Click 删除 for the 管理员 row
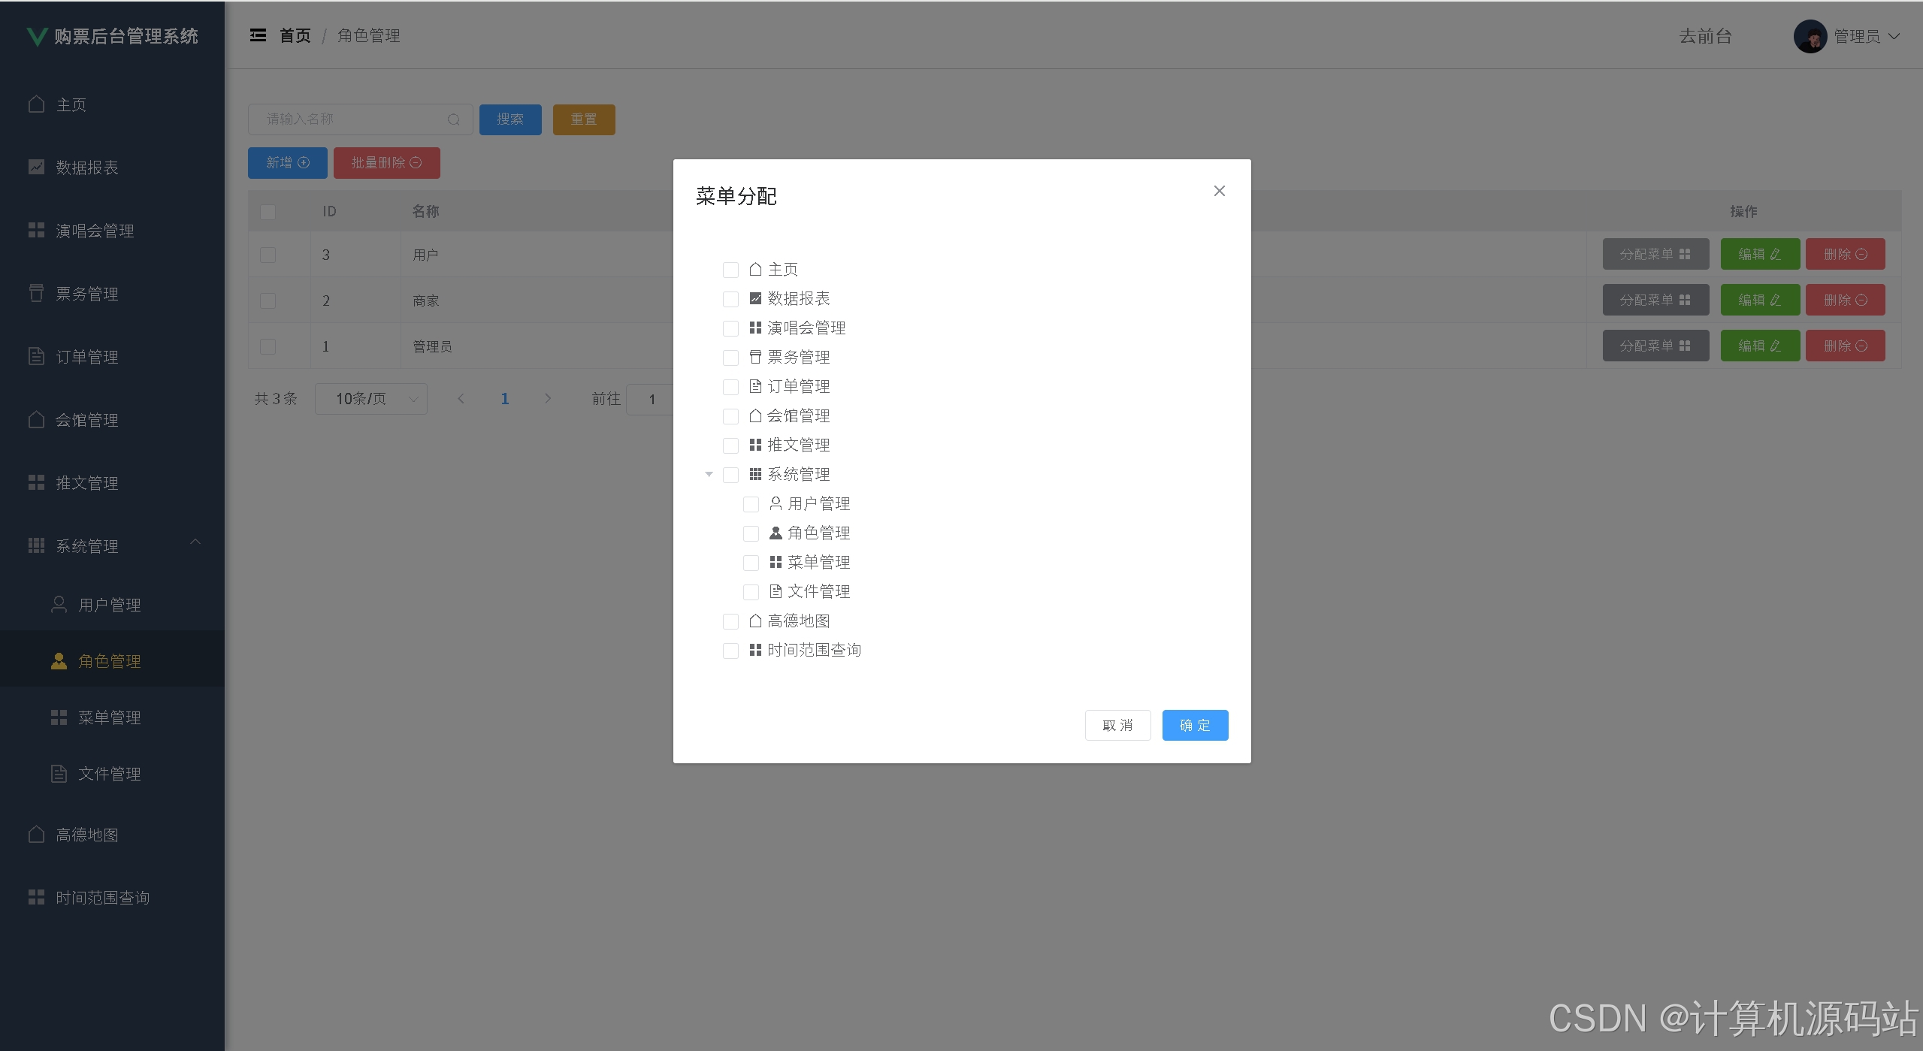The image size is (1923, 1051). [1846, 346]
